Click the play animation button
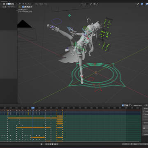Viewport: 148px width, 148px height. pos(53,144)
